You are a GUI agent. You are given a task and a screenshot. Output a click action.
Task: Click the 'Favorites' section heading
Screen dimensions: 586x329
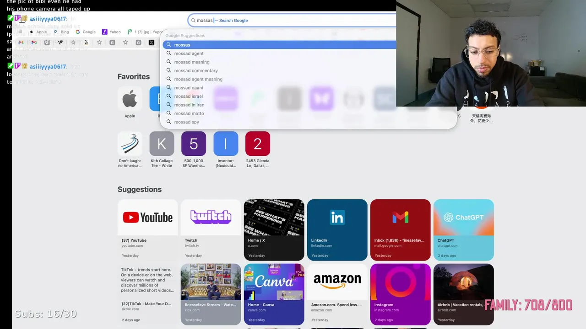(134, 77)
